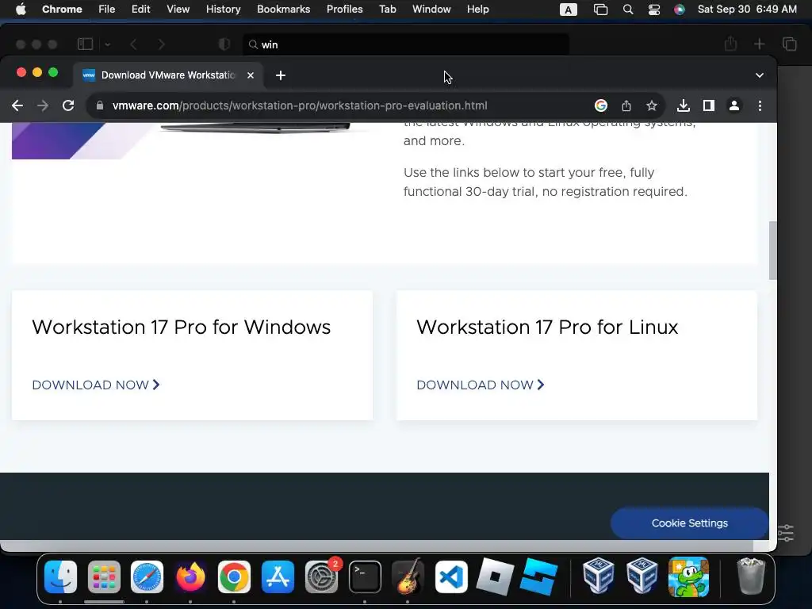This screenshot has height=609, width=812.
Task: Open the App Store from the Dock
Action: (278, 577)
